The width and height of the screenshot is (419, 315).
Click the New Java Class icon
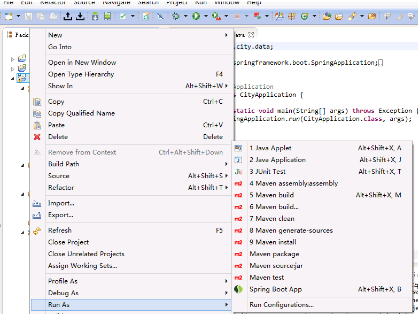pos(305,16)
